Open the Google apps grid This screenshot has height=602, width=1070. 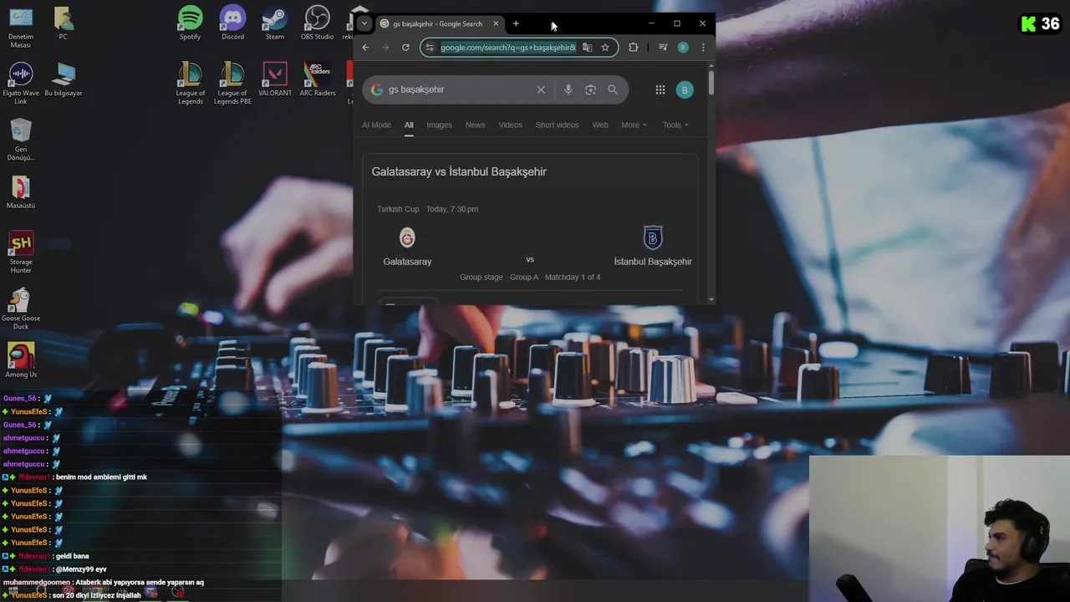(x=660, y=89)
